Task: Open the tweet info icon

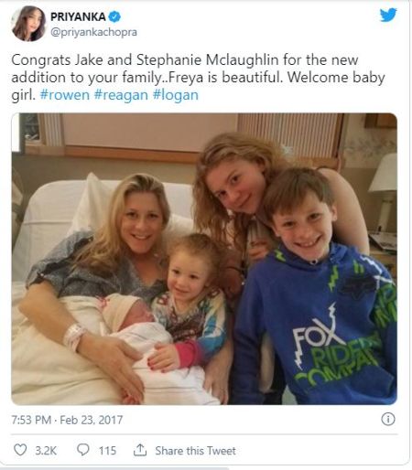Action: 388,419
